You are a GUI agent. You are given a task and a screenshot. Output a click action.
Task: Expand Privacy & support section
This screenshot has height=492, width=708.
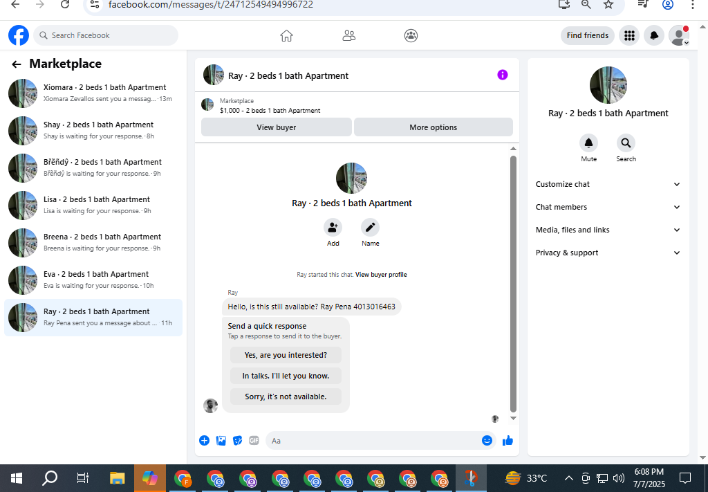click(x=608, y=253)
